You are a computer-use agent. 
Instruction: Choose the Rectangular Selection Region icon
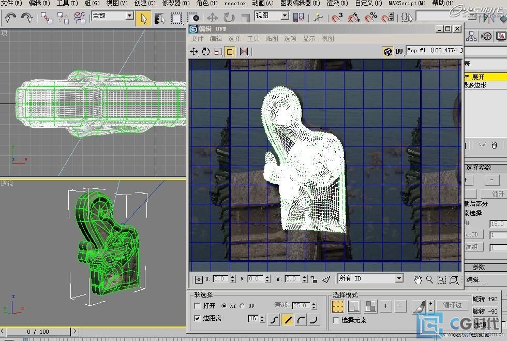coord(176,18)
